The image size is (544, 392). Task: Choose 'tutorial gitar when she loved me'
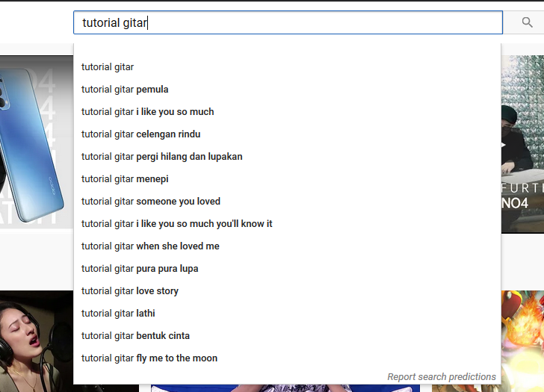[150, 246]
